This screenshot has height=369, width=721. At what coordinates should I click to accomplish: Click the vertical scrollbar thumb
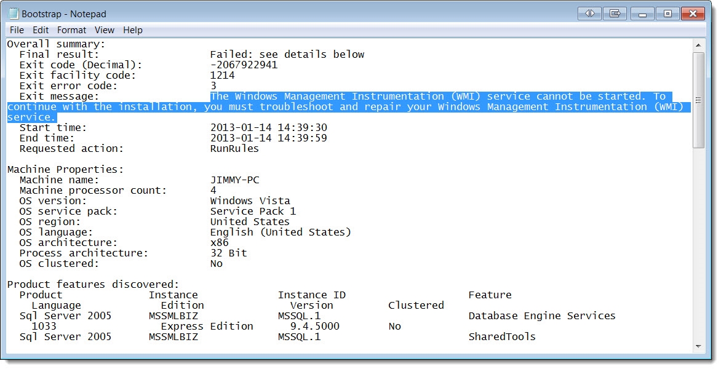[x=698, y=100]
